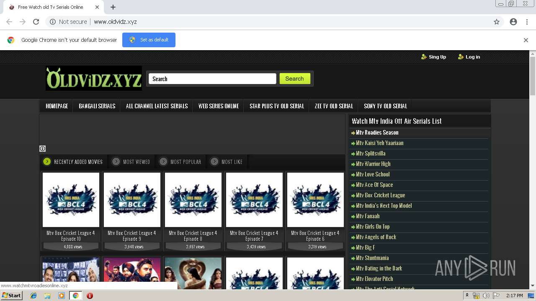This screenshot has width=536, height=301.
Task: Open the Windows Start menu
Action: pos(11,296)
